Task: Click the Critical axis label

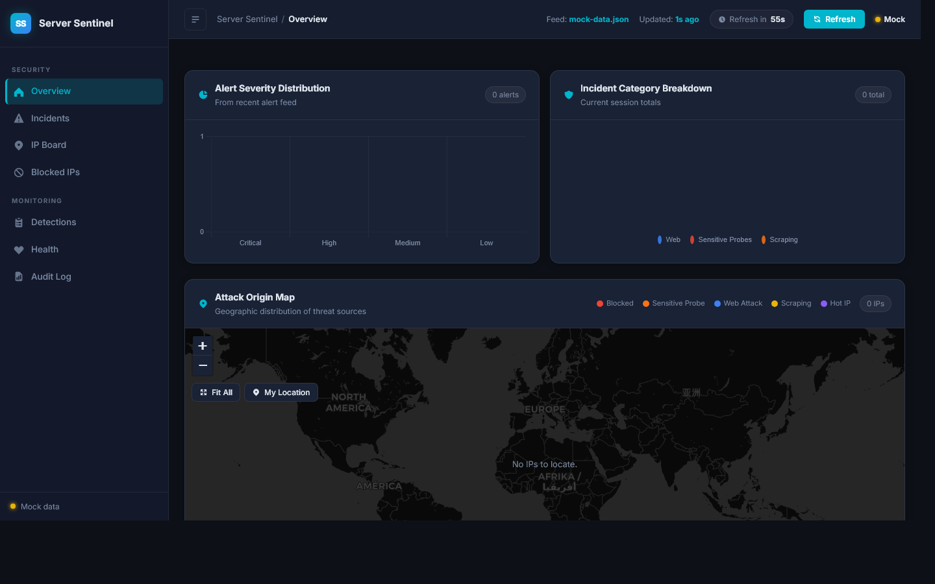Action: pos(250,243)
